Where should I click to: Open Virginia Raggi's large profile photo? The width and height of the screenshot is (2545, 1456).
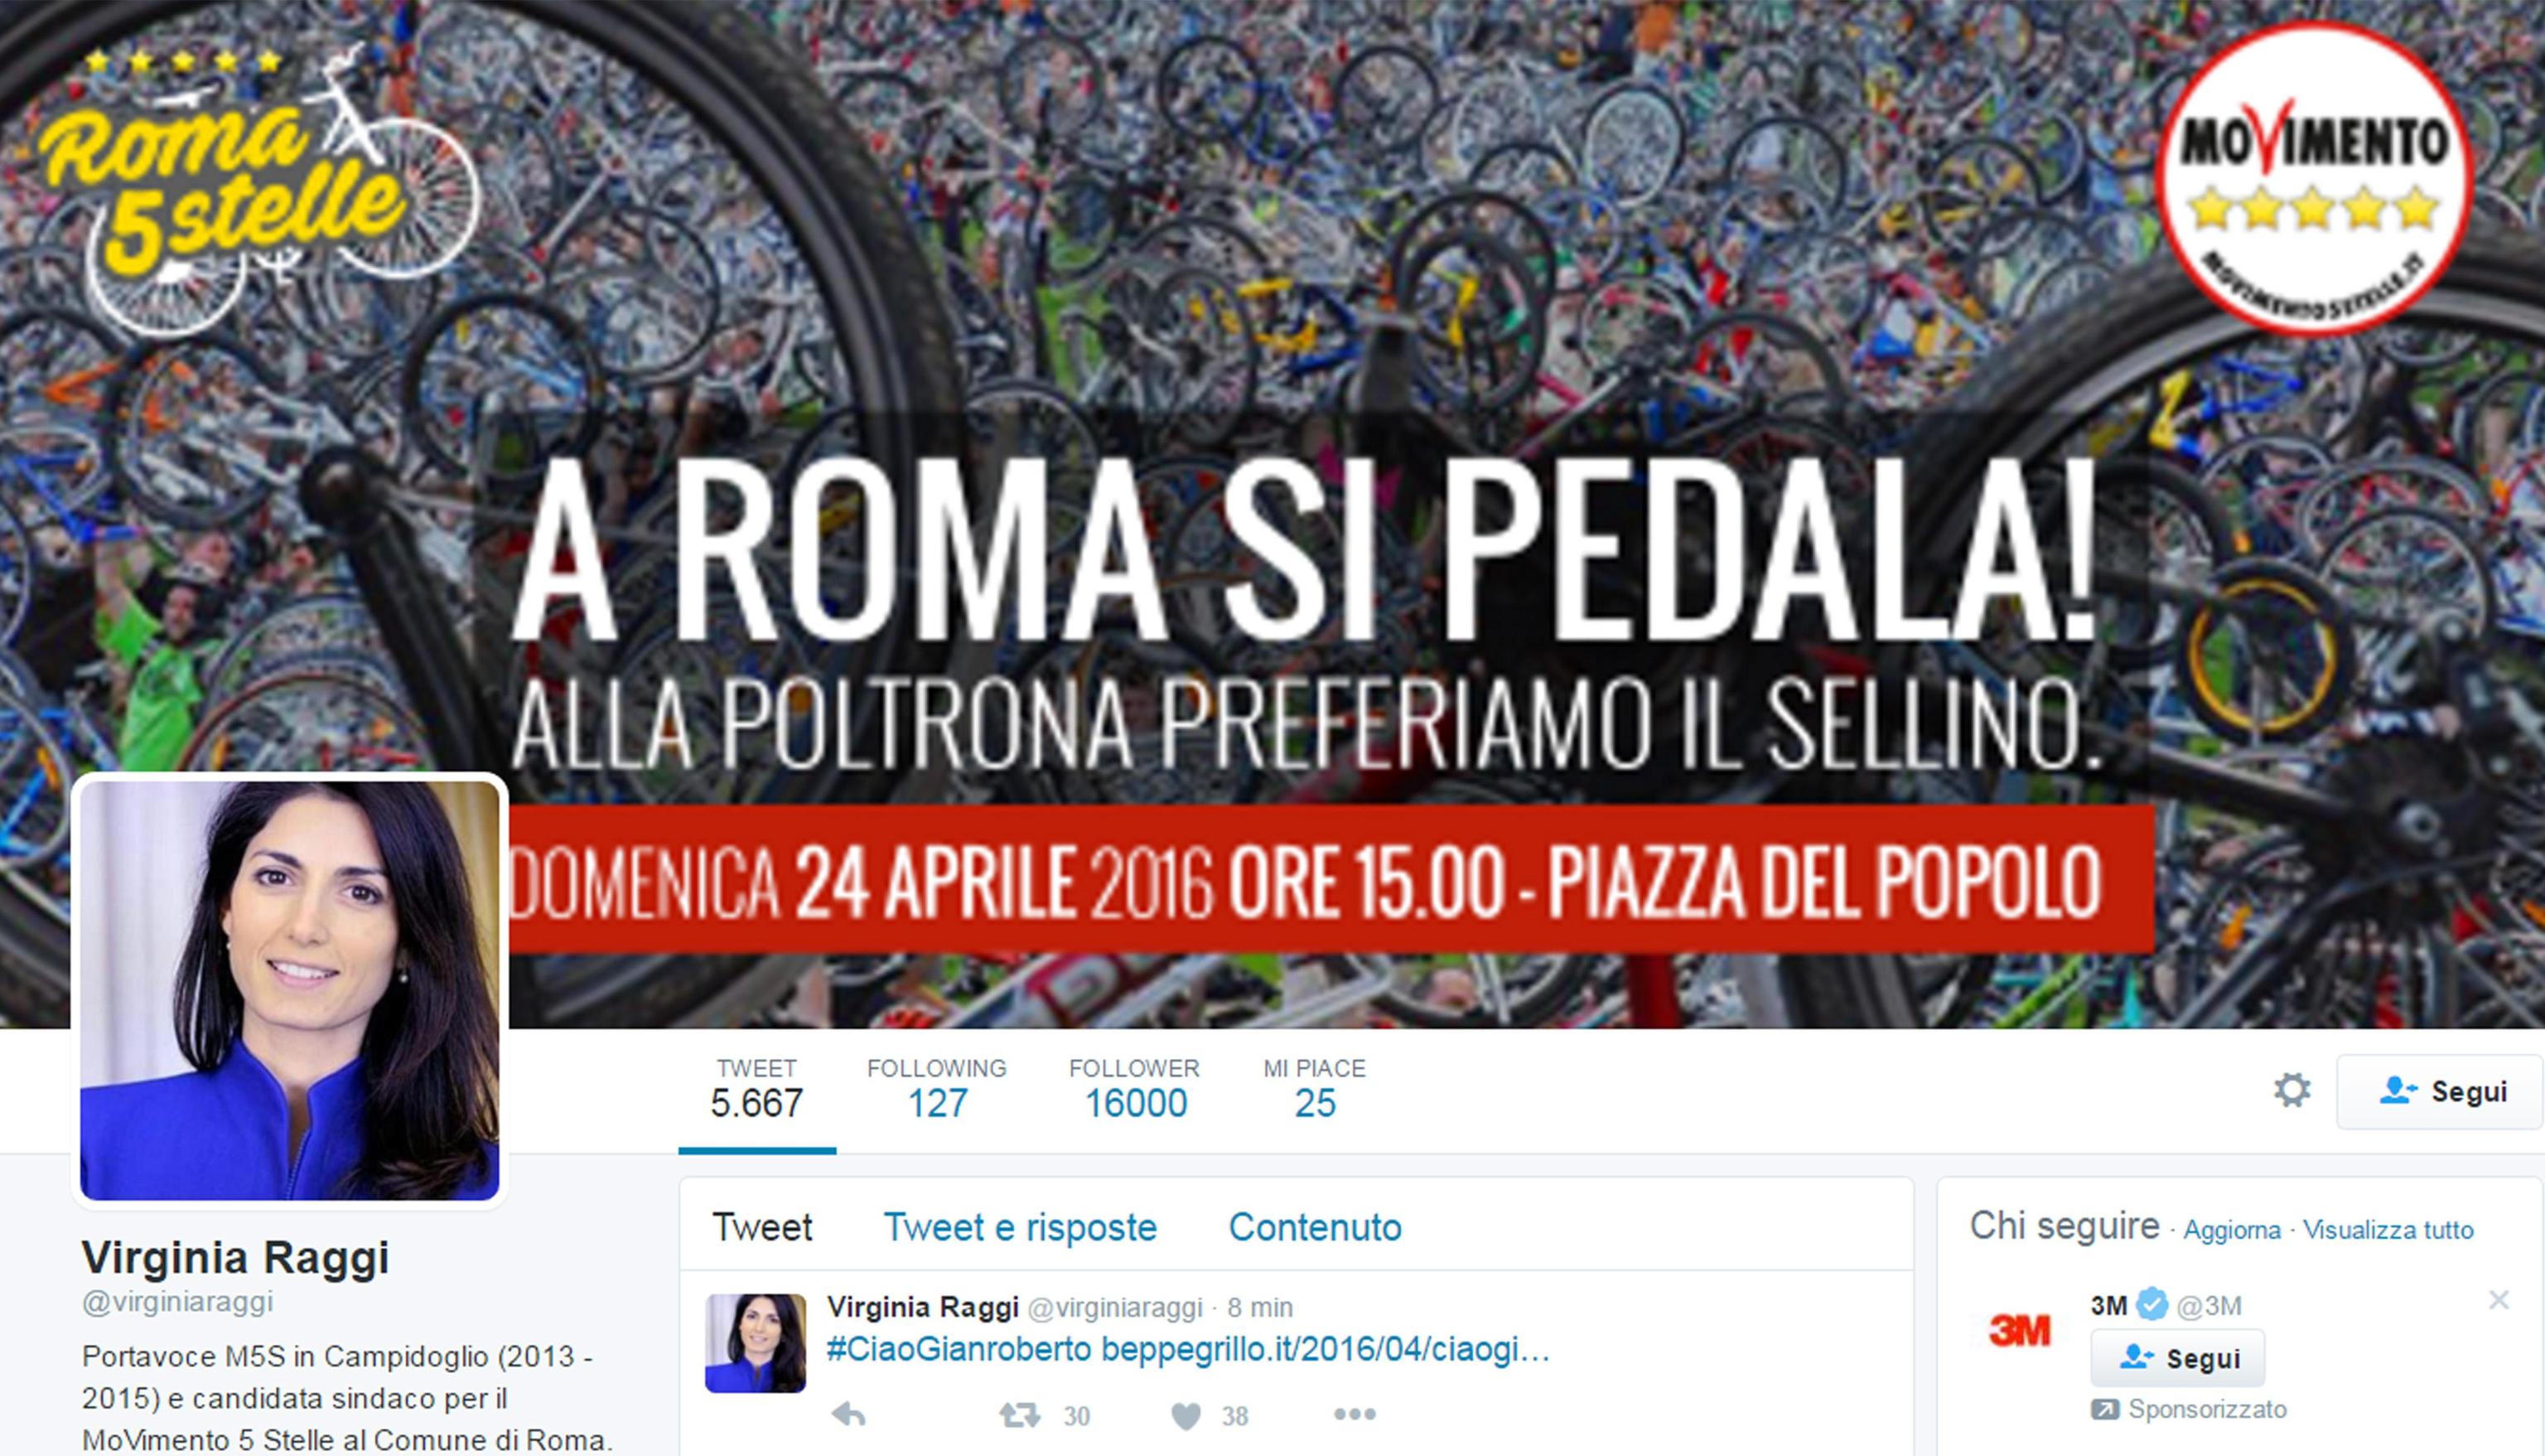[290, 990]
